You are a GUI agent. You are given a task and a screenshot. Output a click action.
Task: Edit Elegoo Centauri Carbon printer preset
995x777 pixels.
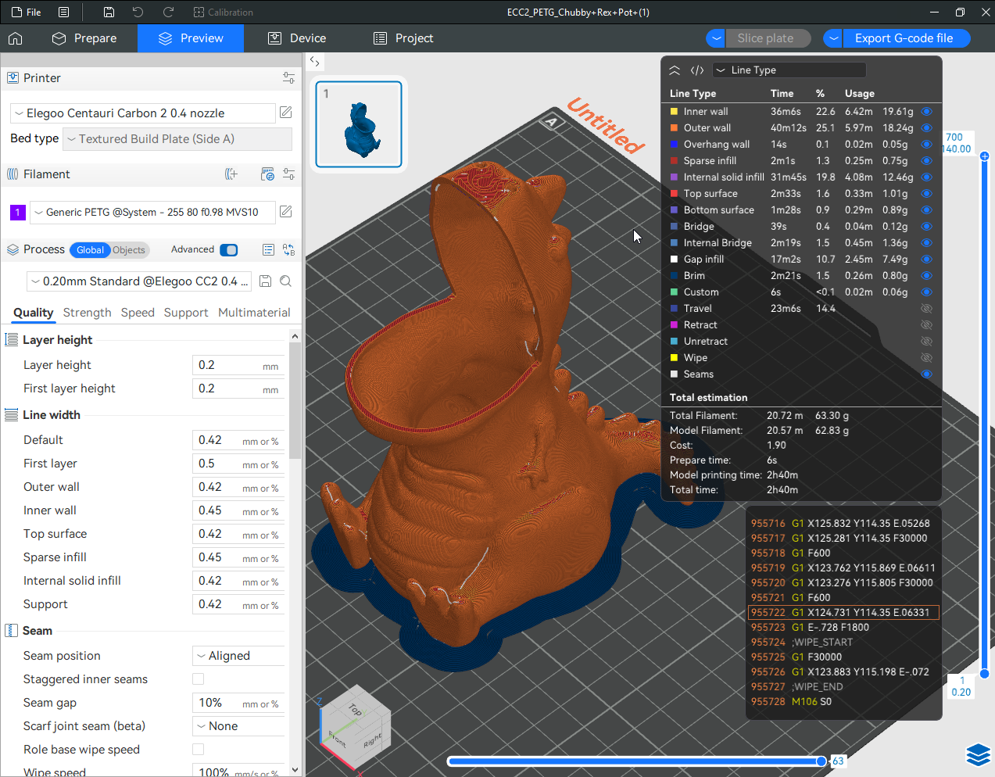pyautogui.click(x=286, y=113)
